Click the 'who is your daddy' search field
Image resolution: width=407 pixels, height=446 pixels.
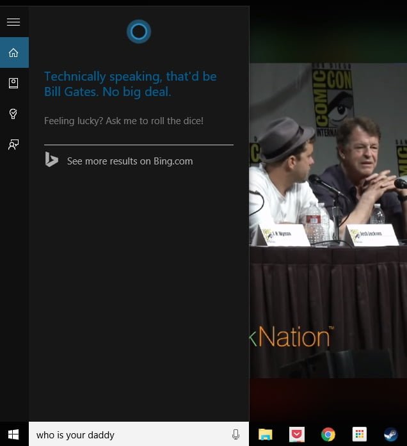128,435
